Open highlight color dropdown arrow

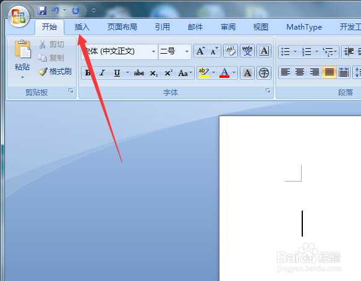click(214, 73)
